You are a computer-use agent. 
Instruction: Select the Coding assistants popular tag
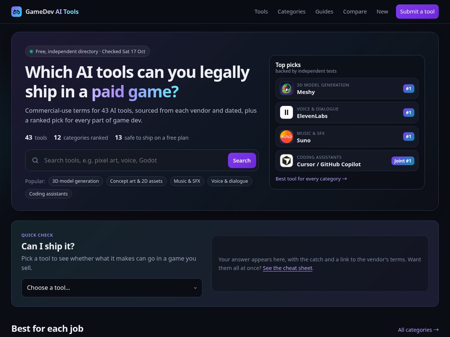click(48, 194)
